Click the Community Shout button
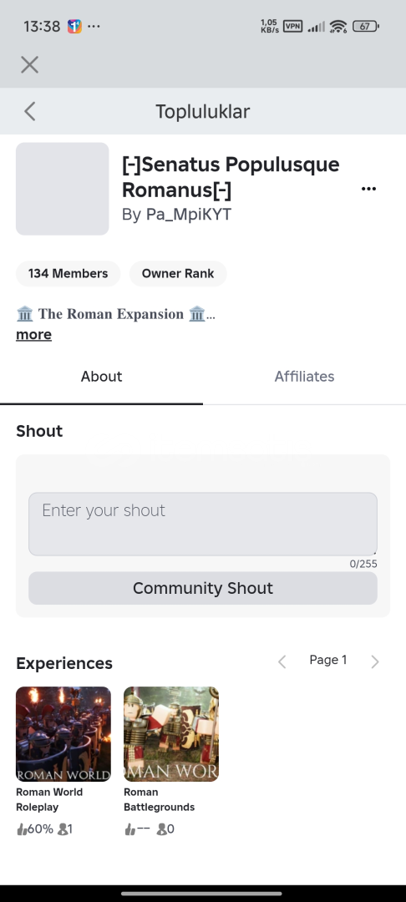The height and width of the screenshot is (902, 406). 203,588
